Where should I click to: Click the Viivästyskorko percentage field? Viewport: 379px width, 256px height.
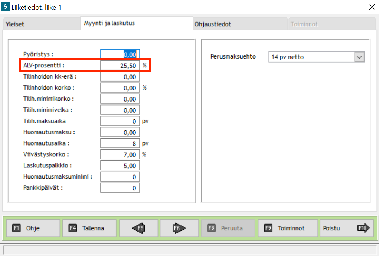pyautogui.click(x=120, y=154)
